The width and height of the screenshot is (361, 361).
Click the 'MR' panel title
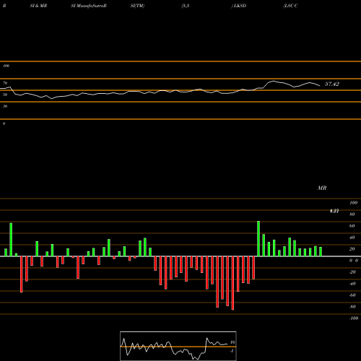pyautogui.click(x=322, y=188)
